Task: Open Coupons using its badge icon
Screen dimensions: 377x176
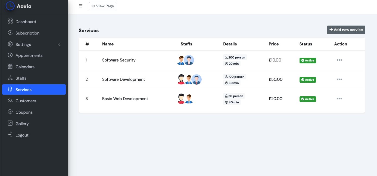Action: click(x=10, y=112)
